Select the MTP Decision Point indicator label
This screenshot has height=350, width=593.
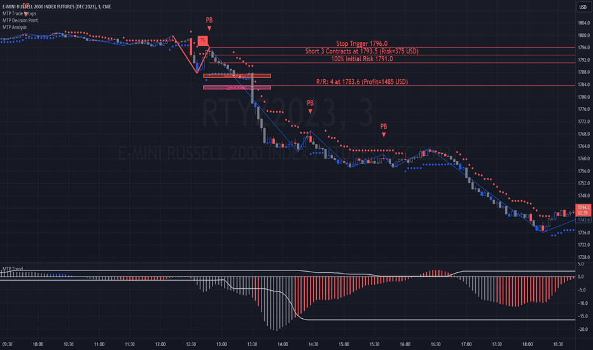coord(20,20)
